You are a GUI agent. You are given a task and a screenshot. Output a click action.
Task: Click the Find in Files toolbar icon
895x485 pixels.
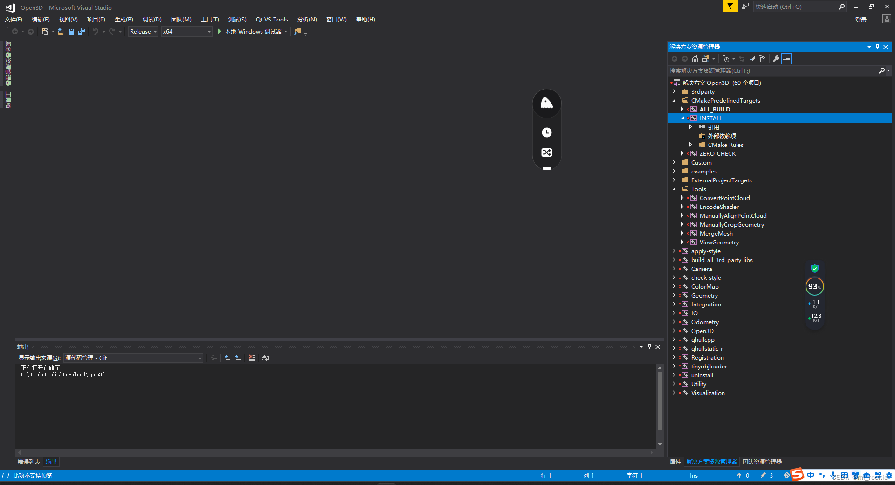click(298, 32)
